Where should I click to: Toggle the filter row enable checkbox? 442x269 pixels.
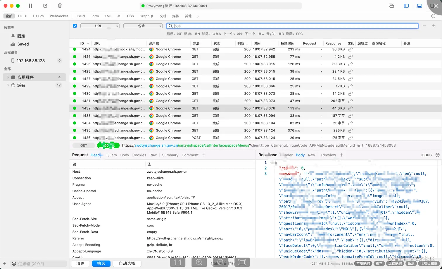[x=75, y=26]
